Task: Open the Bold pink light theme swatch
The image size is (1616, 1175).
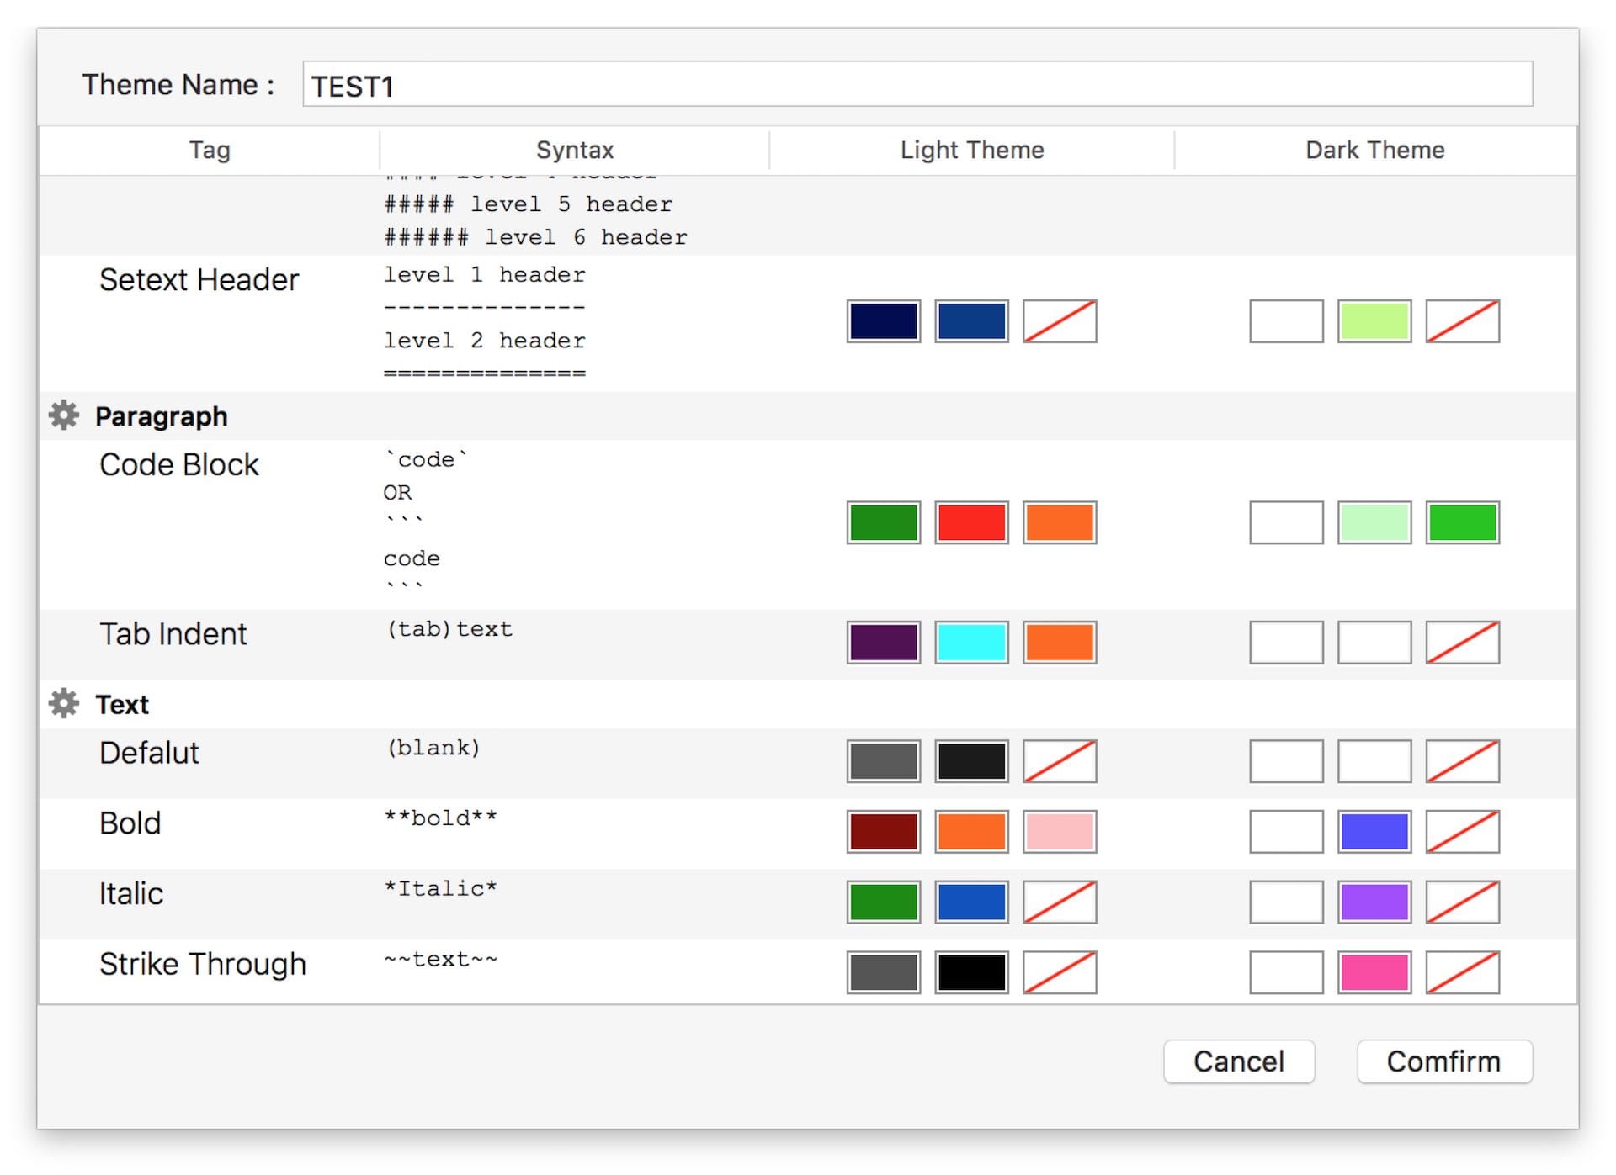Action: pyautogui.click(x=1059, y=831)
